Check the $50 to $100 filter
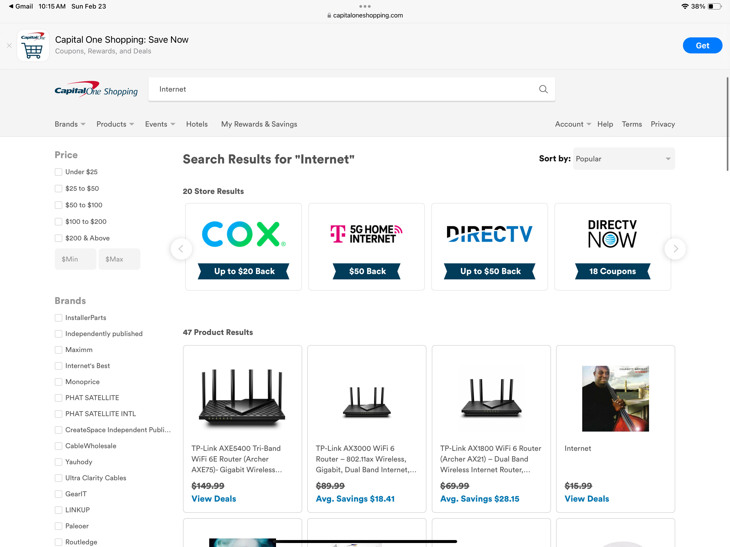 pos(59,205)
